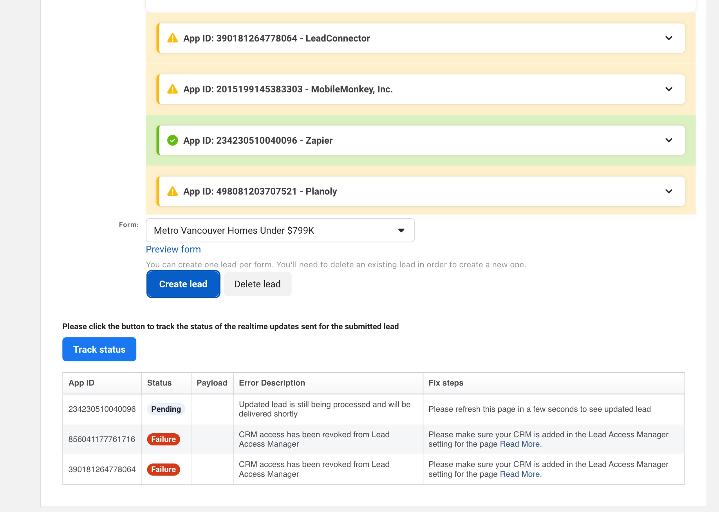
Task: Open Read More link in 390181264778064 row
Action: tap(521, 474)
